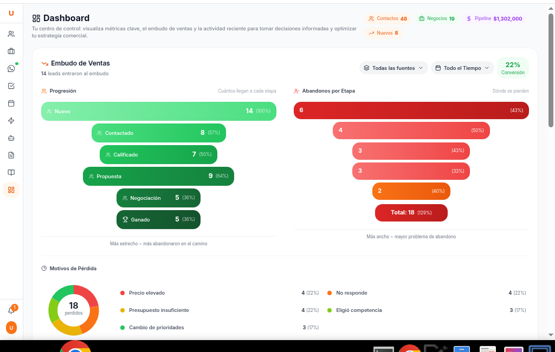Click the Total: 18 abandonment bar
Viewport: 555px width, 352px height.
tap(411, 213)
